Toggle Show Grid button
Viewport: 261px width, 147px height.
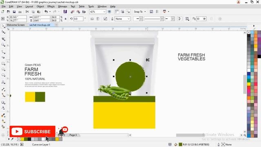123,12
